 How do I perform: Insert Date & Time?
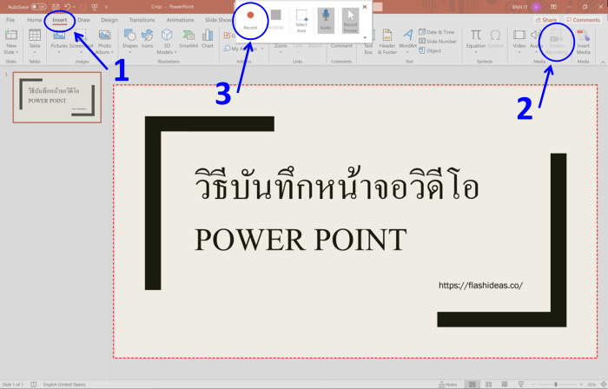point(437,32)
